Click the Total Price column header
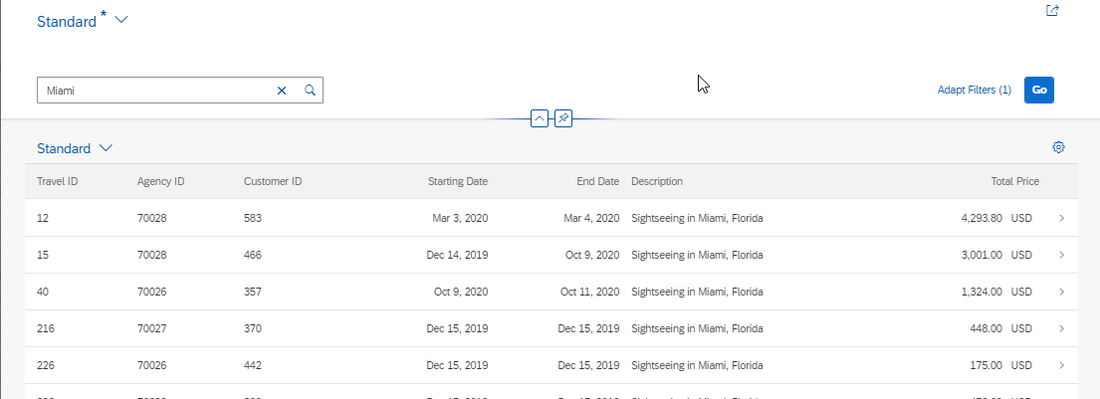This screenshot has width=1100, height=399. [1014, 181]
